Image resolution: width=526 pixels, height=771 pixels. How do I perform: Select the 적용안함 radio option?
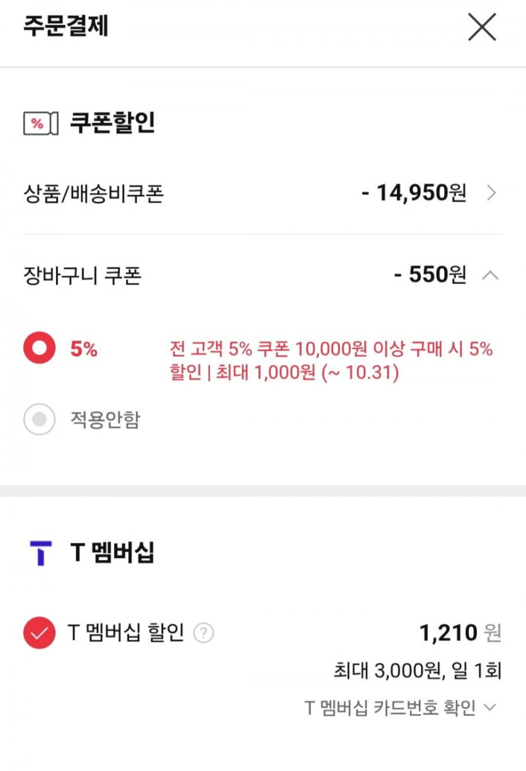click(39, 419)
